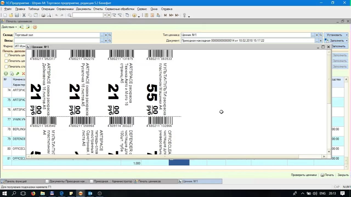Click the orange question mark help icon
The image size is (351, 197).
35,27
